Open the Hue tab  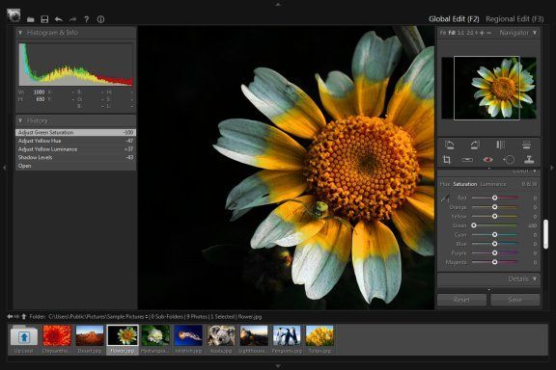445,184
